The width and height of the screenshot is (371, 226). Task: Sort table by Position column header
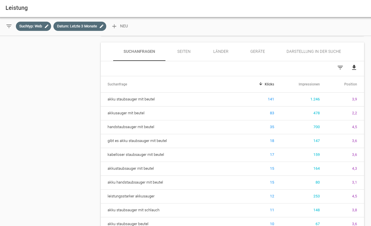click(350, 84)
